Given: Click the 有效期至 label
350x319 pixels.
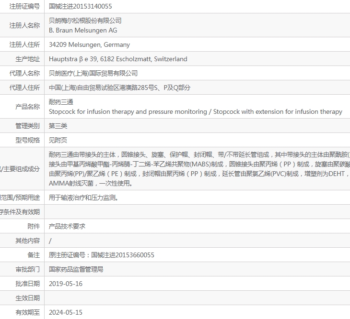Looking at the screenshot, I should [27, 312].
